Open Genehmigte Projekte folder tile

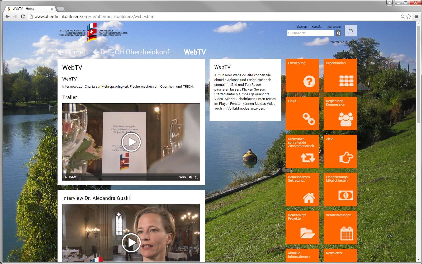[x=302, y=228]
